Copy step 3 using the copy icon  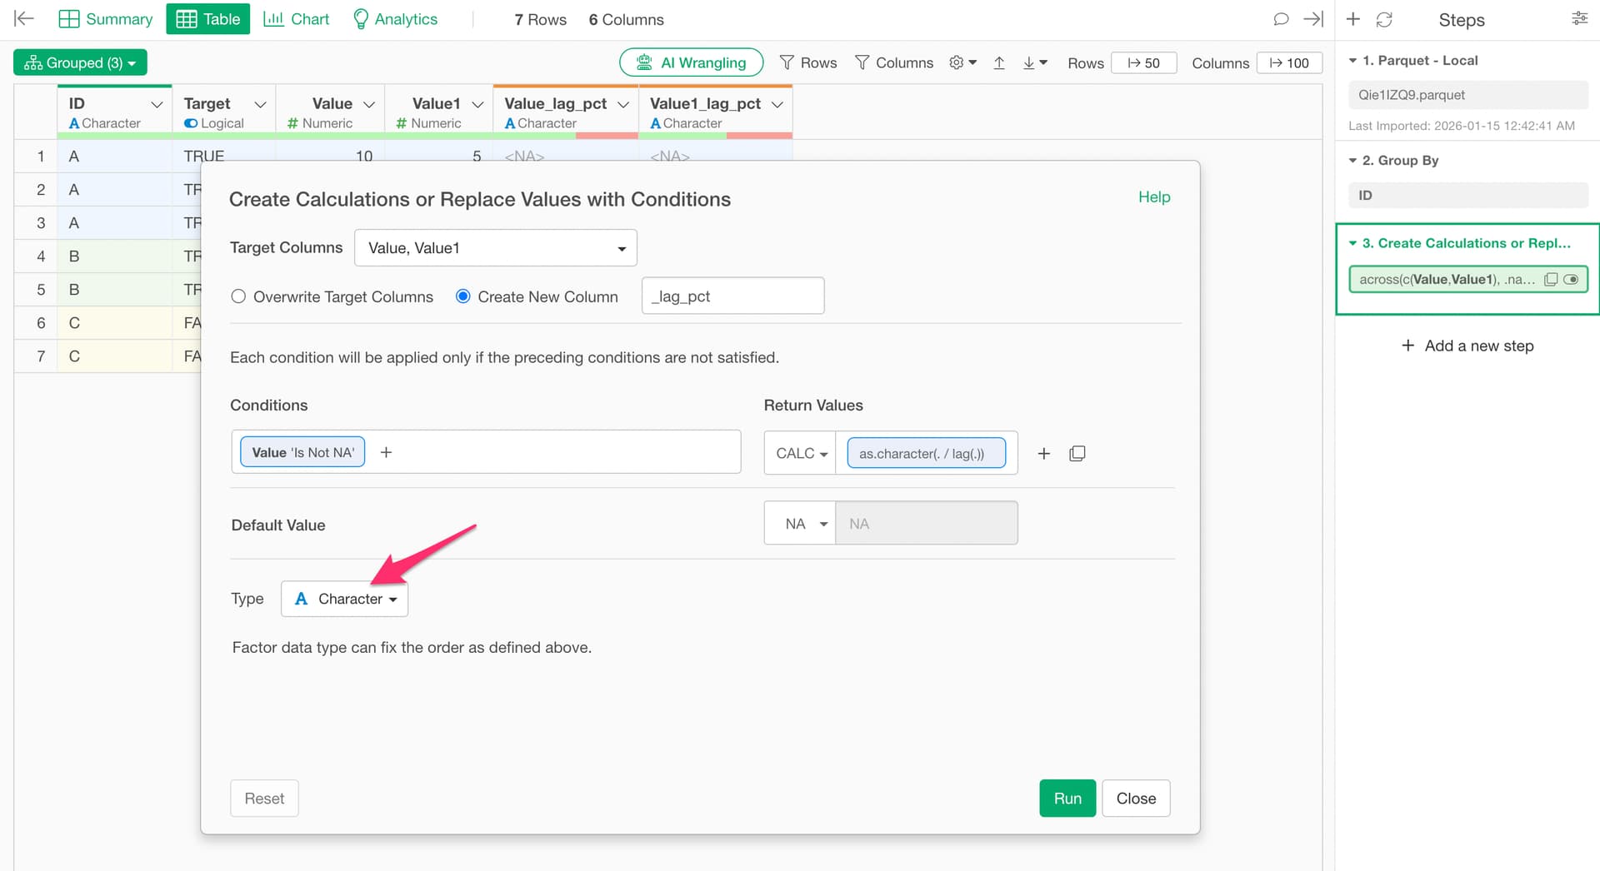(x=1550, y=280)
